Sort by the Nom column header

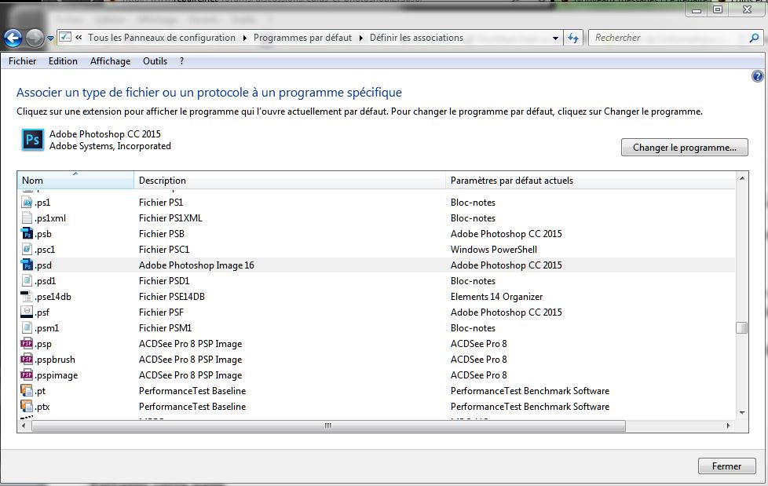tap(76, 181)
